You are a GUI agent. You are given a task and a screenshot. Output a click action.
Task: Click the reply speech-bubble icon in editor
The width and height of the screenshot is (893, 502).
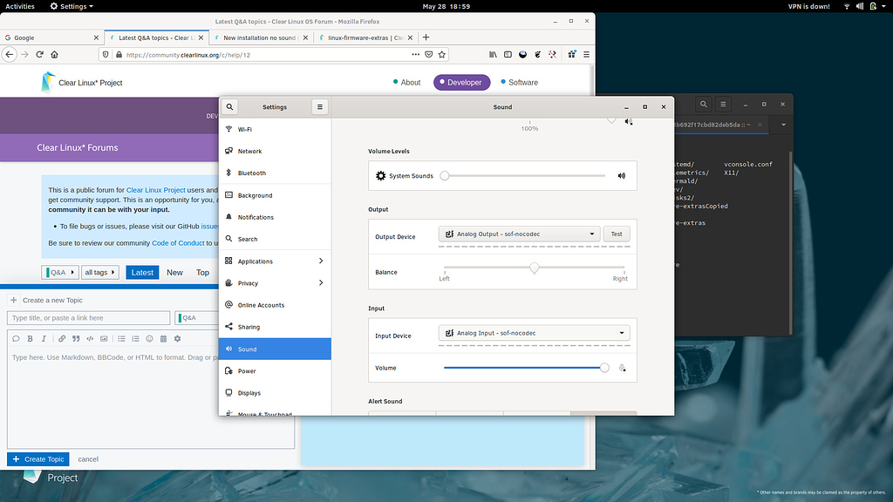point(16,339)
